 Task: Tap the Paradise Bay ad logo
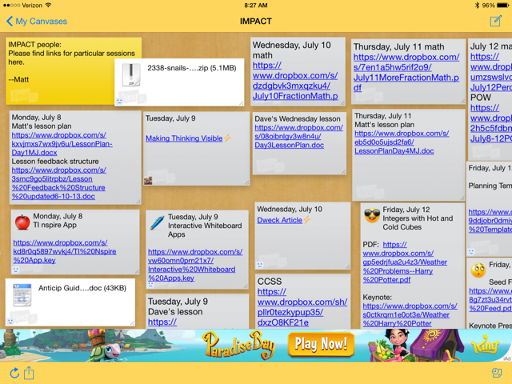click(238, 345)
